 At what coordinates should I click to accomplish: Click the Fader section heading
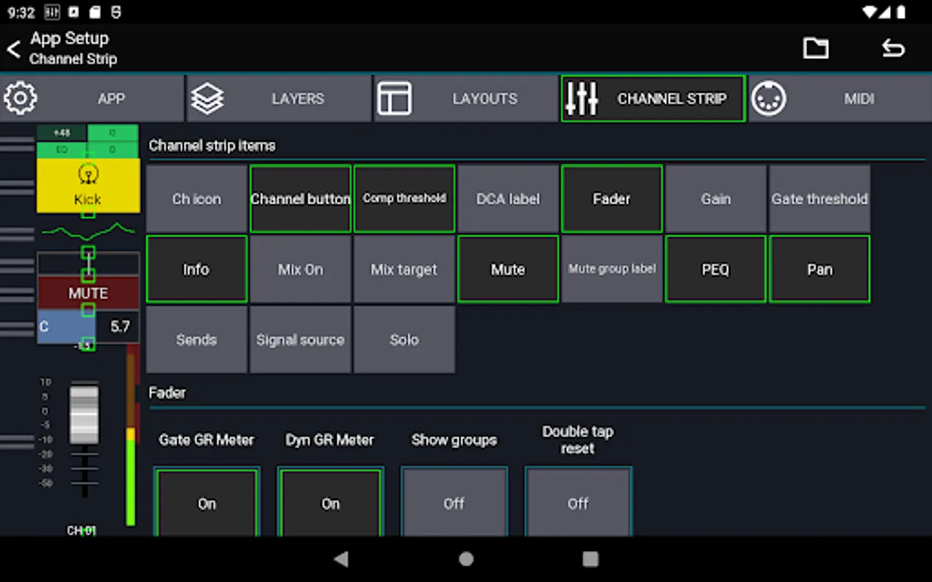click(x=167, y=393)
